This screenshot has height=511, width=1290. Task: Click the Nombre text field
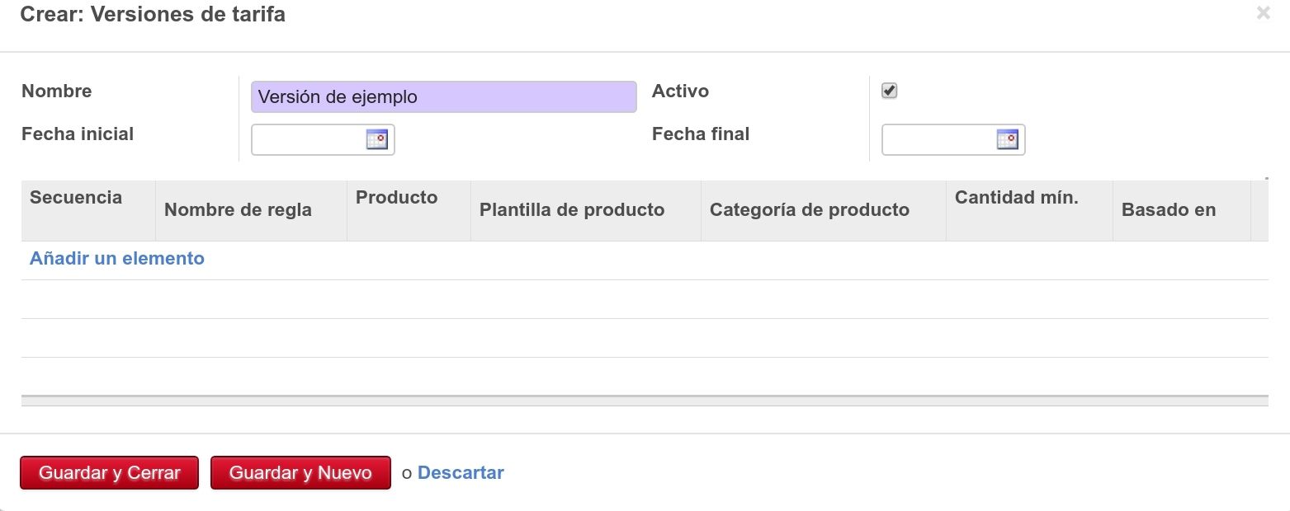(x=443, y=96)
